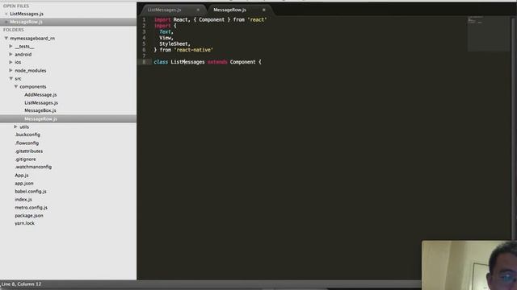
Task: Click the OPEN FILES section header
Action: tap(16, 6)
